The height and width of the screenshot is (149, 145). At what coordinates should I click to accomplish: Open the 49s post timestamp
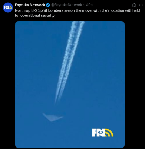point(89,5)
